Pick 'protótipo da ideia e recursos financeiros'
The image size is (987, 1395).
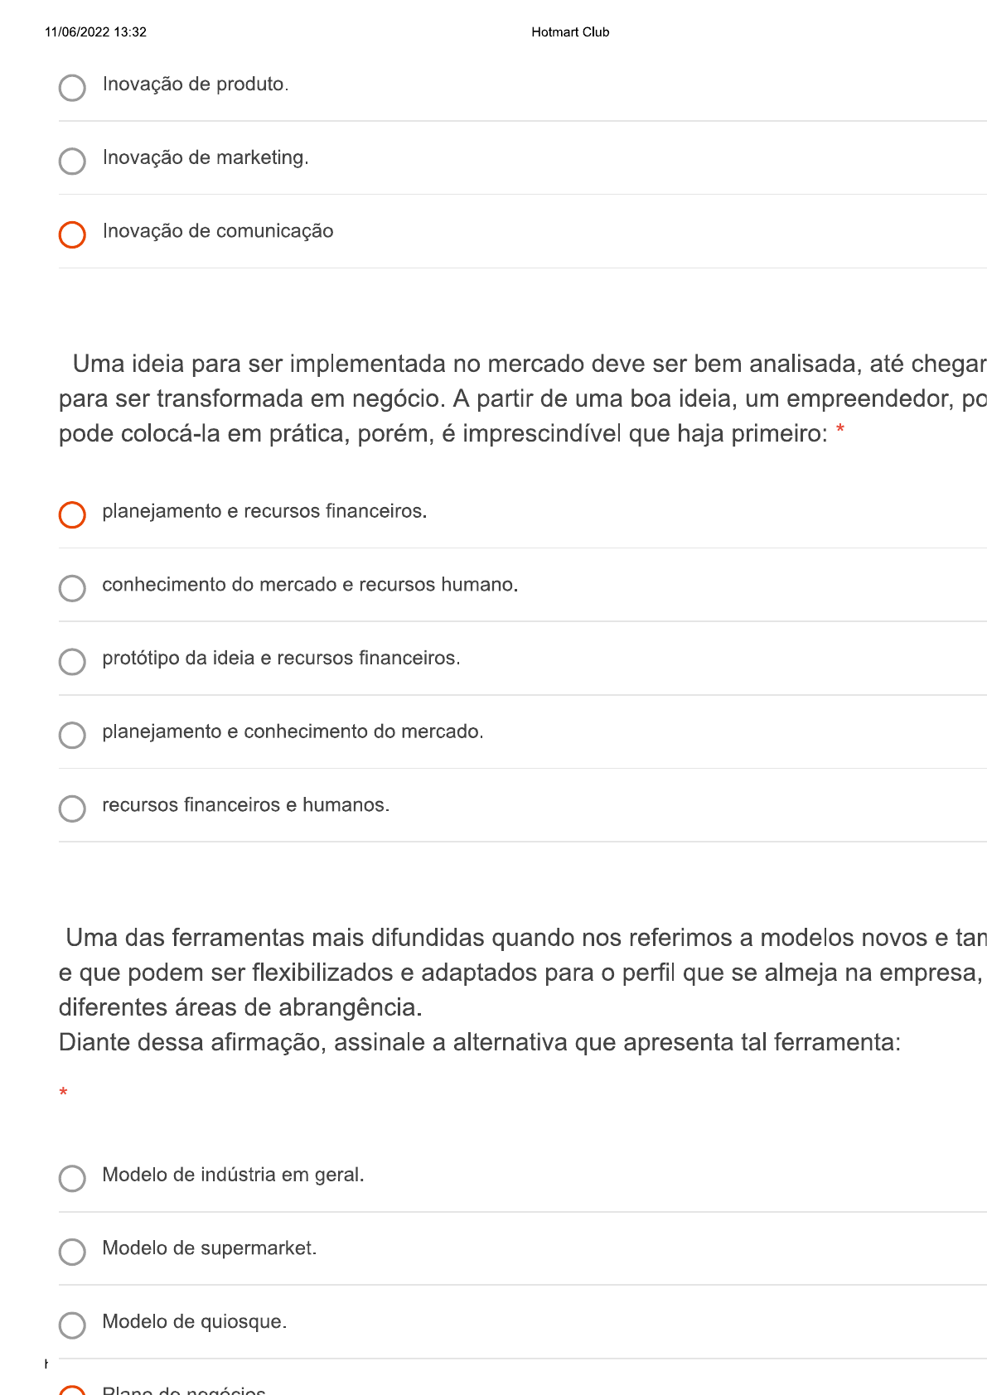coord(72,661)
